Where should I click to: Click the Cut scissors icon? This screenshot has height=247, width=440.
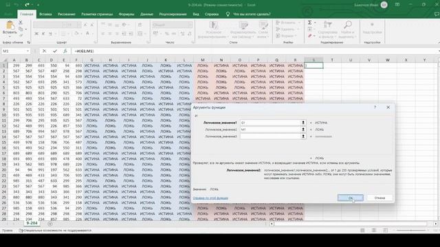[21, 23]
